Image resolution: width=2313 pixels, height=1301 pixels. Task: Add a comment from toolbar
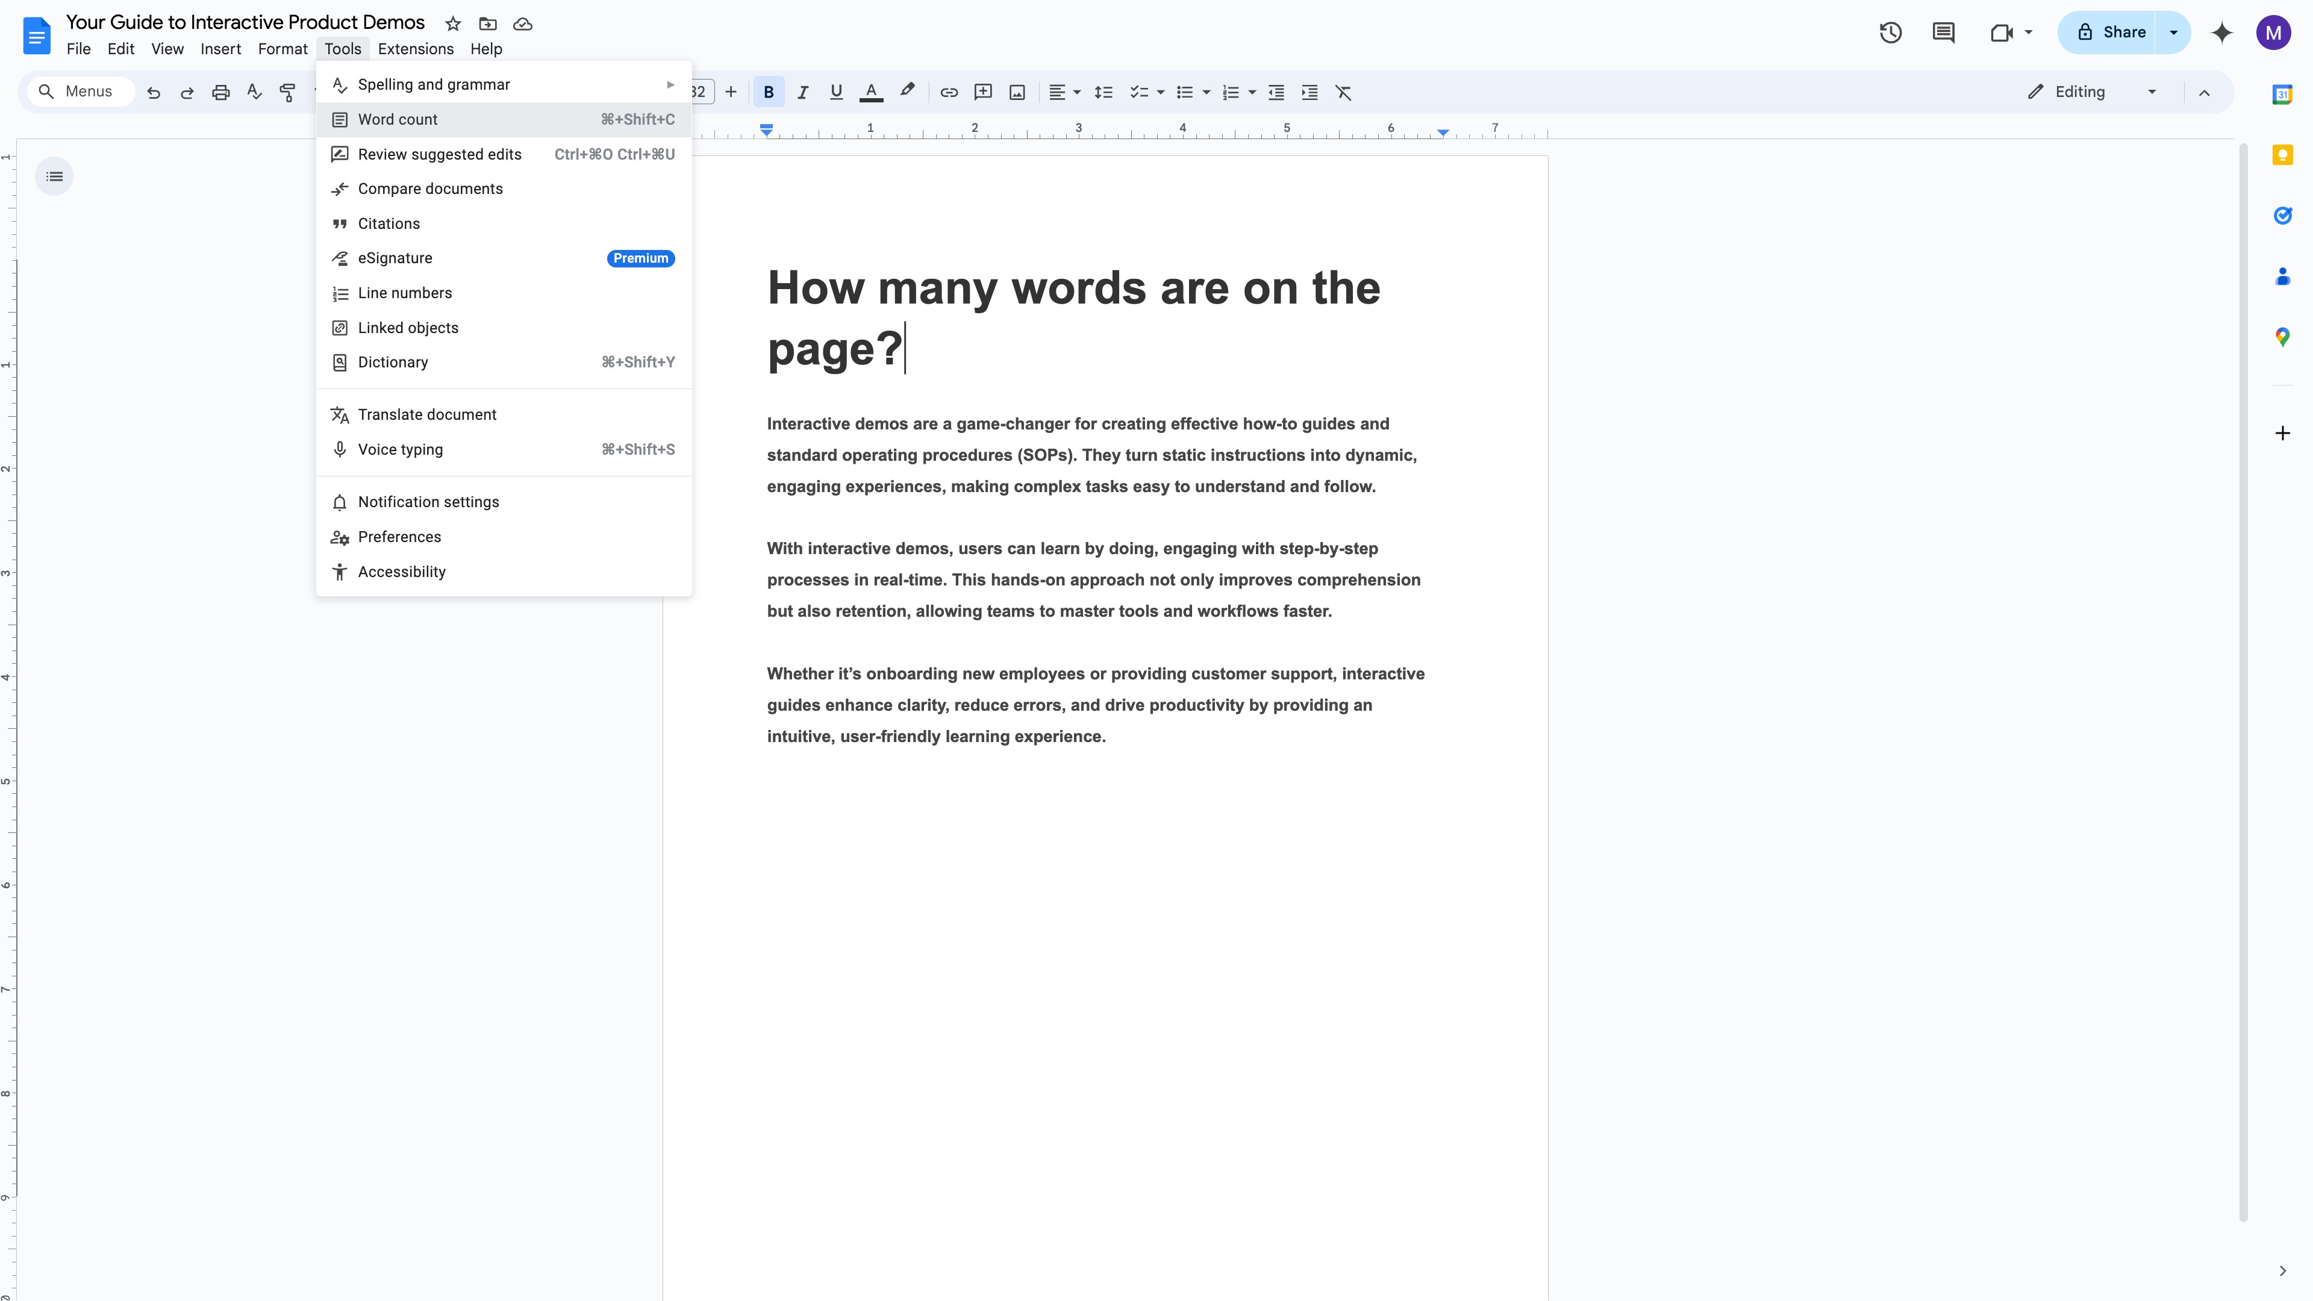click(983, 93)
